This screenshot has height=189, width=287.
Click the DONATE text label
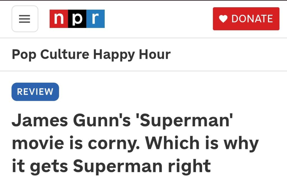[252, 19]
